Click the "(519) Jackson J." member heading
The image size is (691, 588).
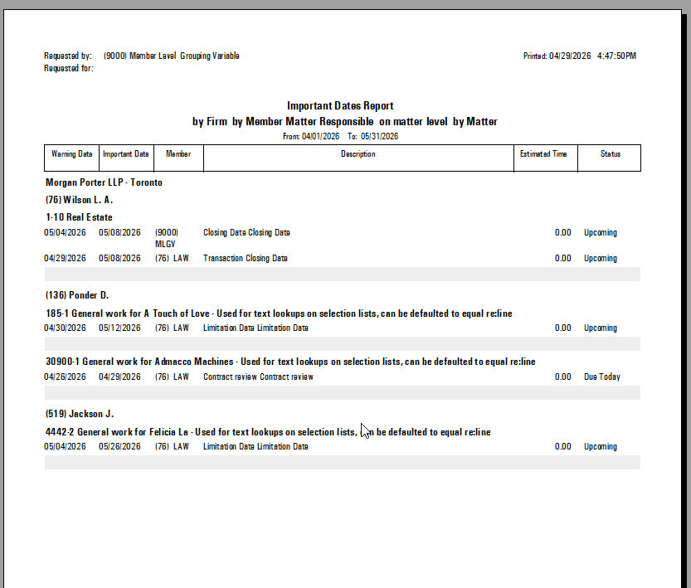tap(80, 414)
